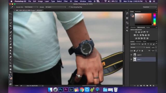Viewport: 166px width, 93px height.
Task: Open the tool preset picker arrow
Action: pyautogui.click(x=15, y=7)
